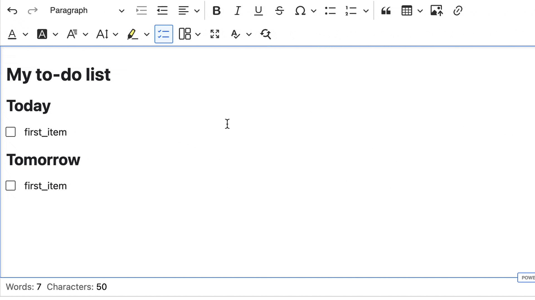Click the Redo arrow icon
This screenshot has width=535, height=300.
pyautogui.click(x=33, y=11)
